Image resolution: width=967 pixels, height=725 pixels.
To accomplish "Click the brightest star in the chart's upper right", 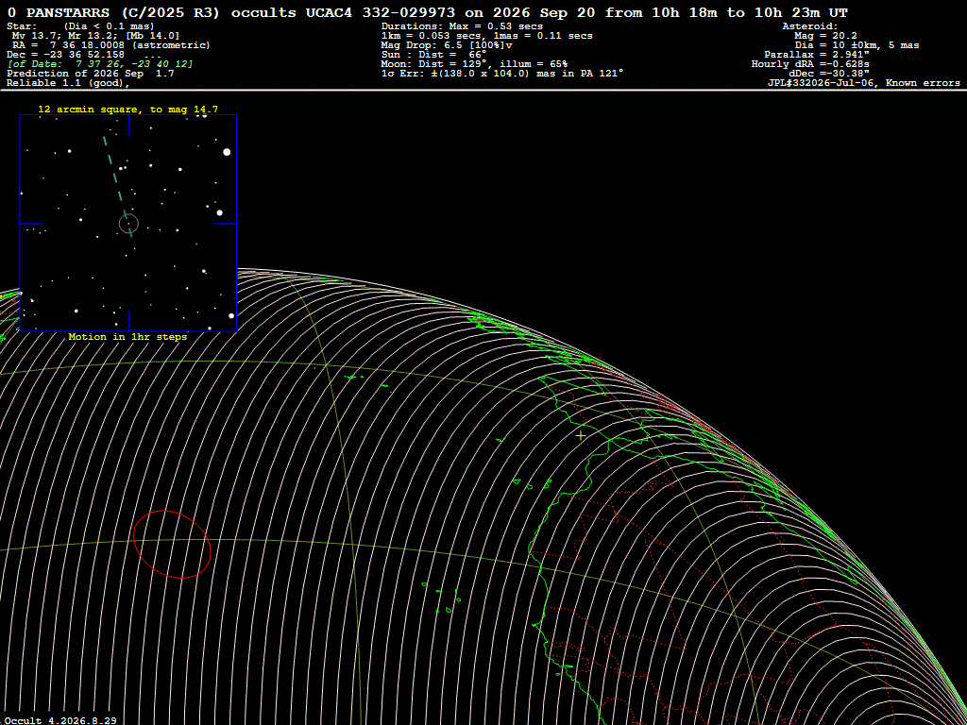I will point(227,152).
